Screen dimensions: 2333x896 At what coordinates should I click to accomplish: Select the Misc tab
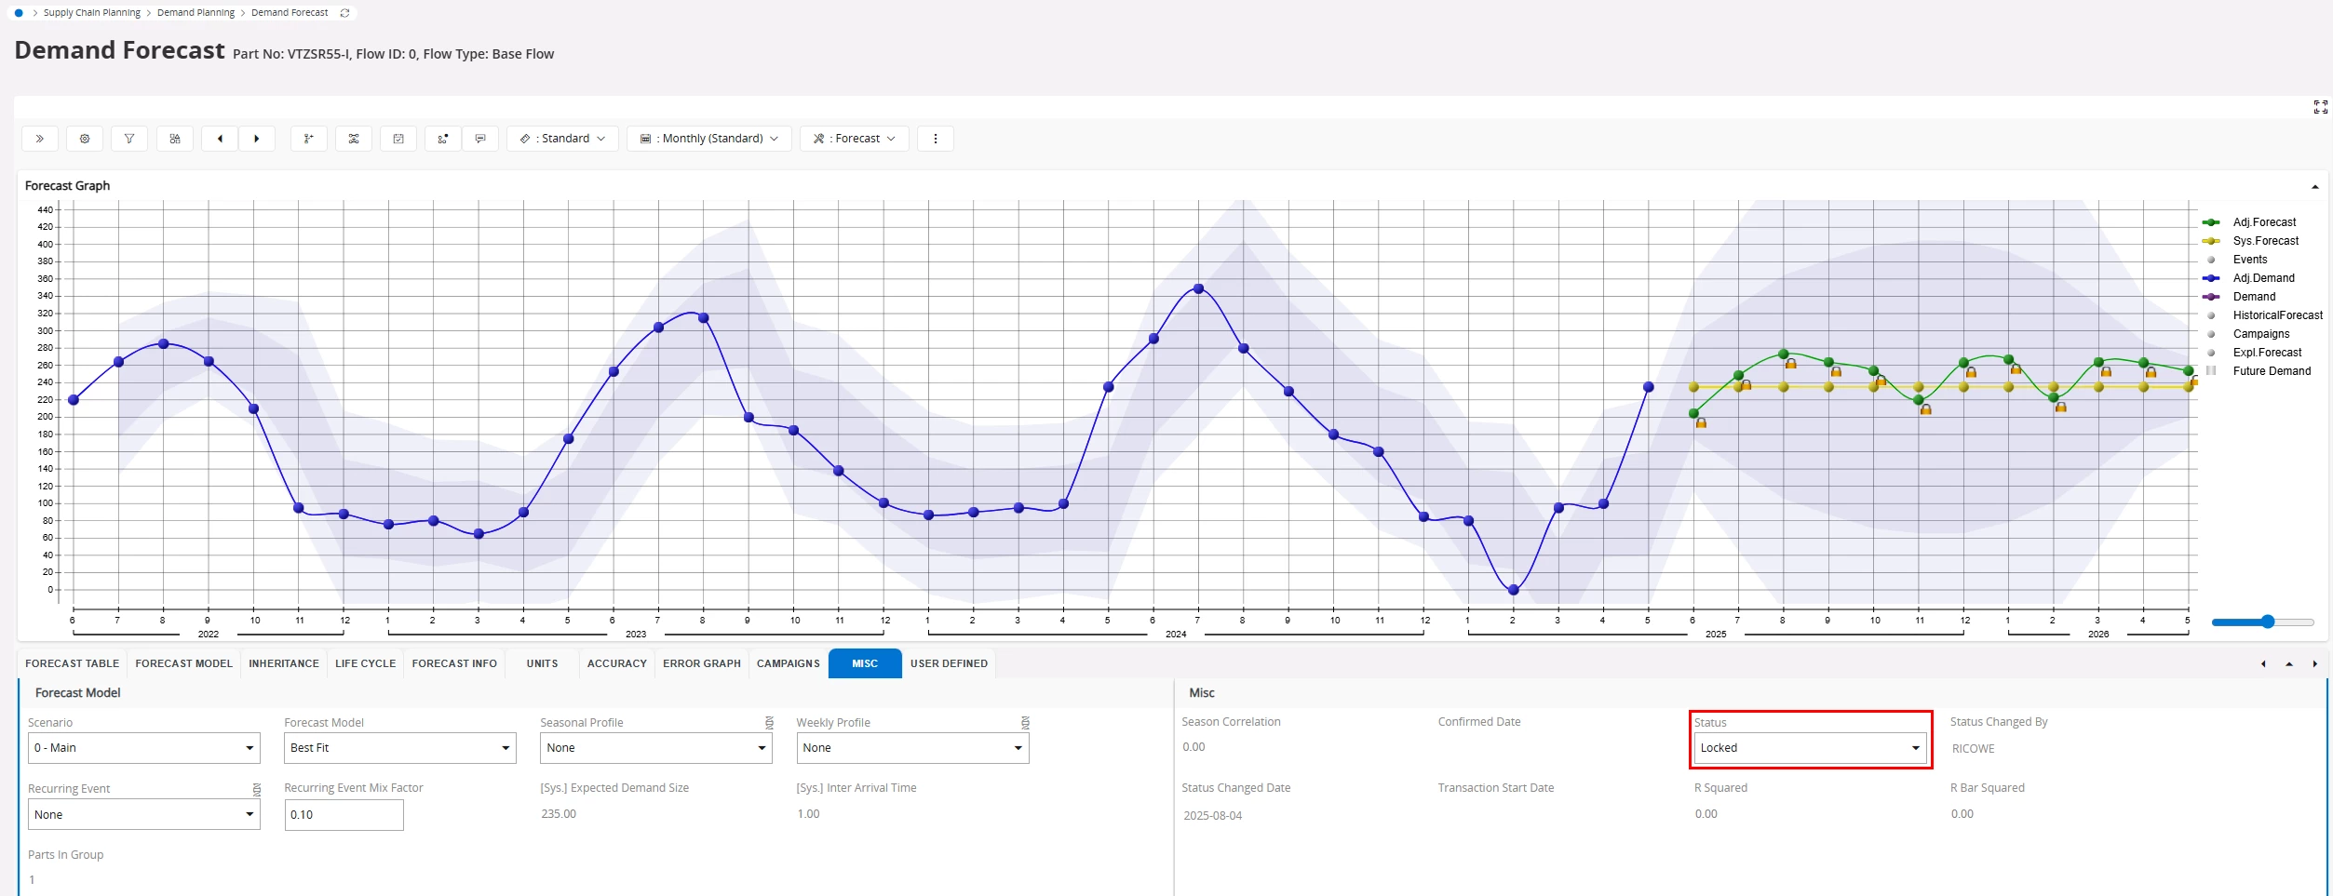pyautogui.click(x=865, y=664)
